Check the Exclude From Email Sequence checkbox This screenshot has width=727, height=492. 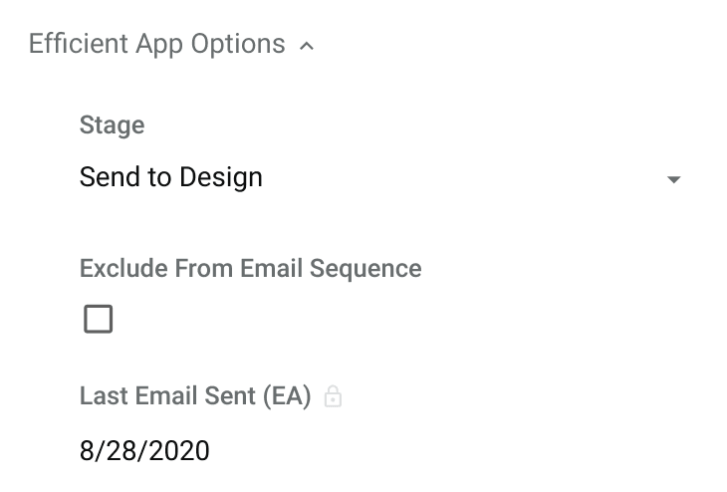click(99, 319)
